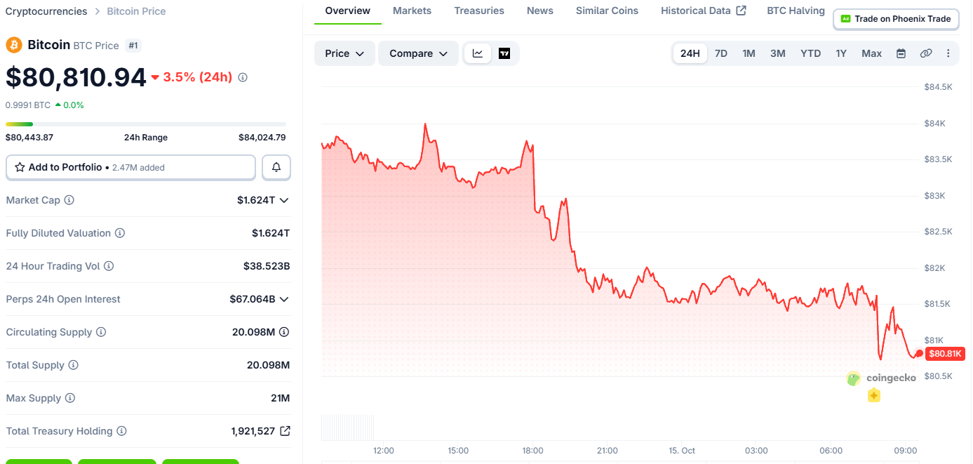Open the Compare dropdown
The height and width of the screenshot is (464, 973).
point(419,53)
